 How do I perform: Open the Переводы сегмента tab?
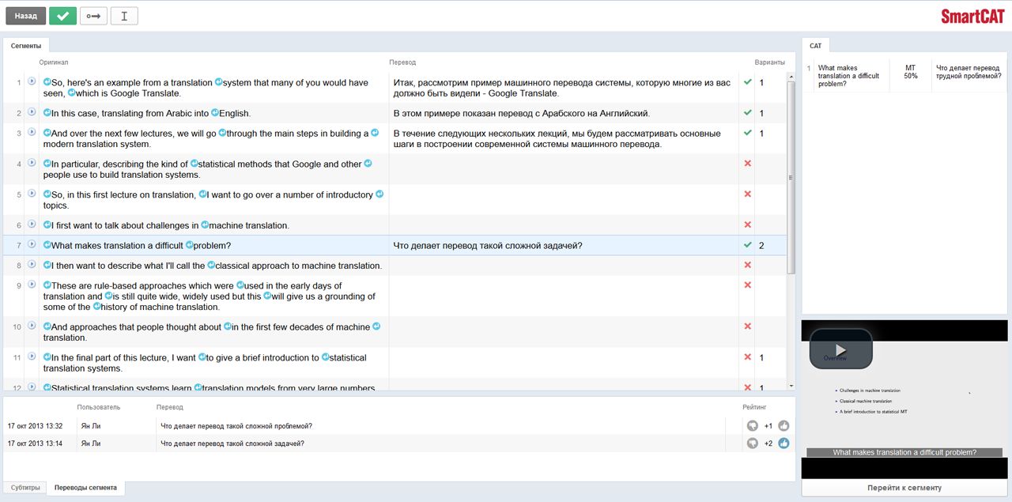click(85, 488)
